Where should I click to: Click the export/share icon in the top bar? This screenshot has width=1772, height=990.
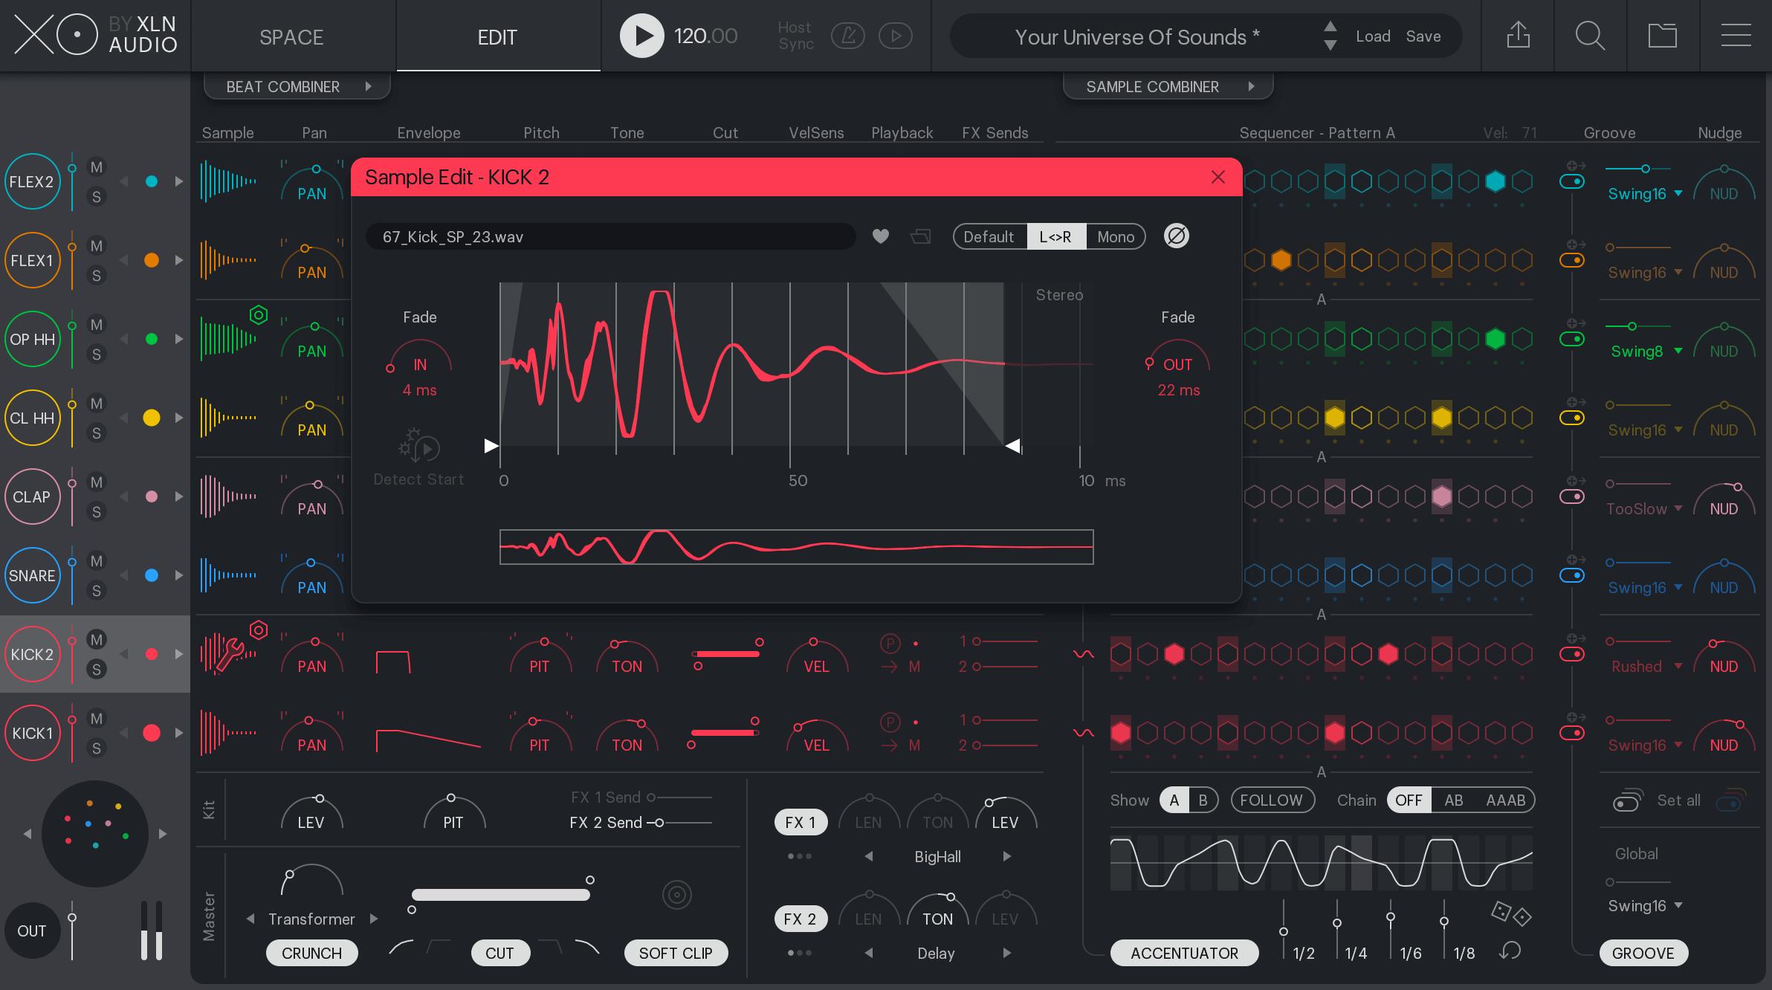coord(1517,35)
